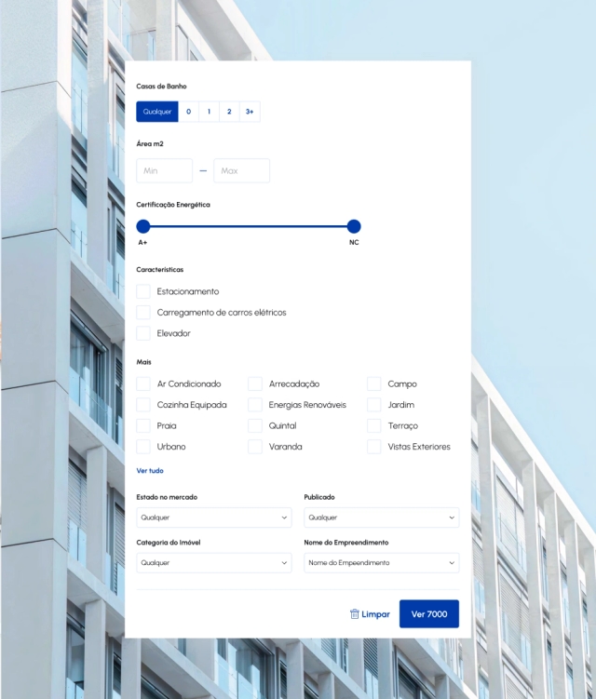Open the Categoria do Imóvel dropdown

pyautogui.click(x=214, y=563)
